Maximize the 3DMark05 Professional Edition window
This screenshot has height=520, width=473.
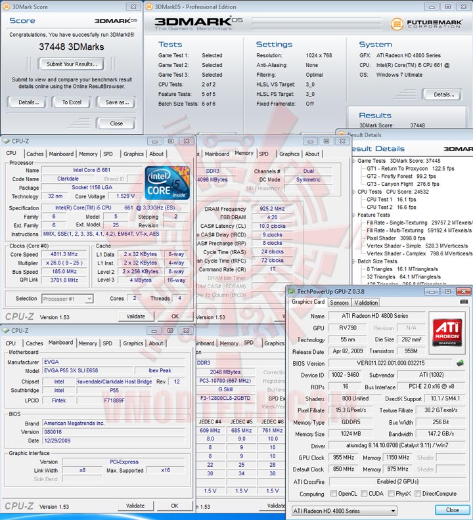tap(447, 7)
